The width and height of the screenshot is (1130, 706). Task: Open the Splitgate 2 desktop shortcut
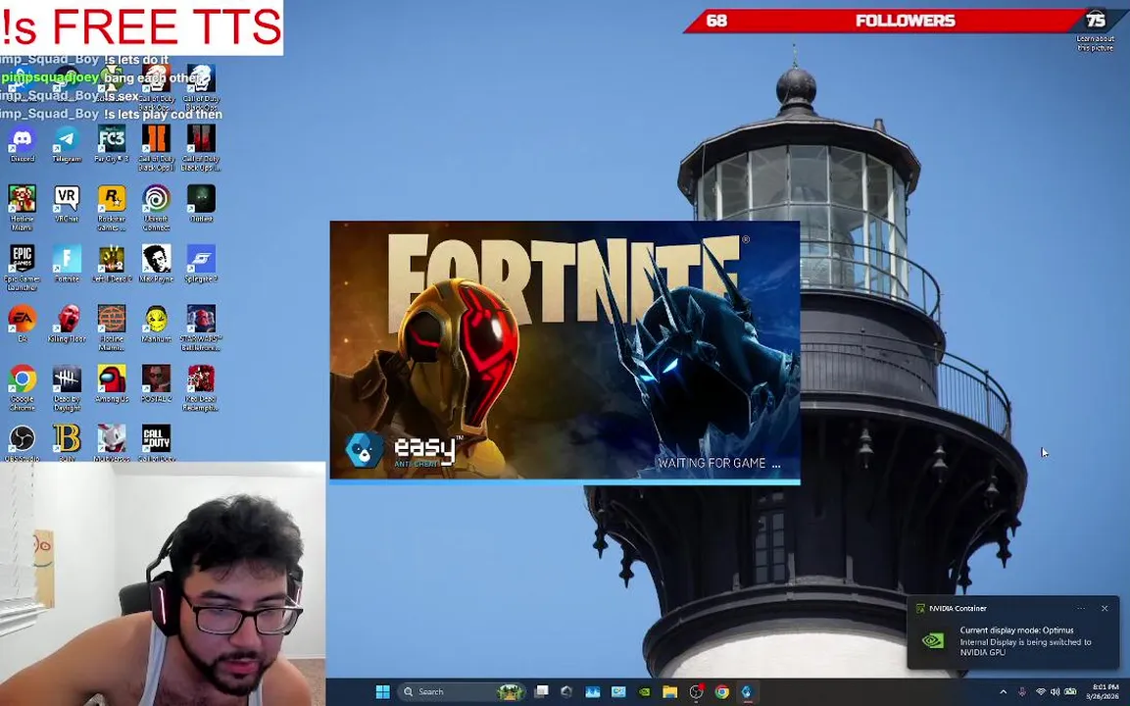(201, 263)
